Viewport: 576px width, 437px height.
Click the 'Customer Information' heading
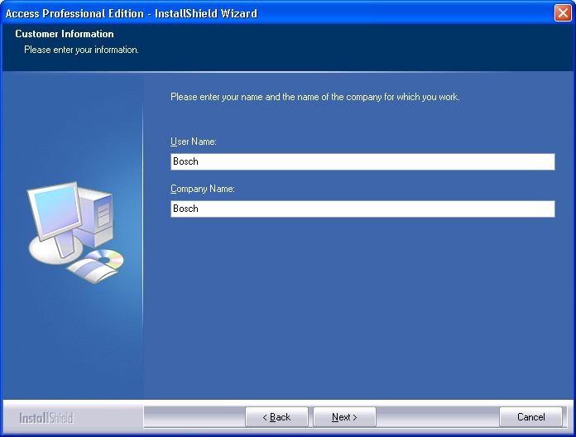(x=65, y=34)
